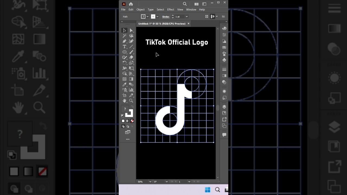The image size is (347, 195).
Task: Expand the fill color dropdown
Action: click(x=147, y=17)
